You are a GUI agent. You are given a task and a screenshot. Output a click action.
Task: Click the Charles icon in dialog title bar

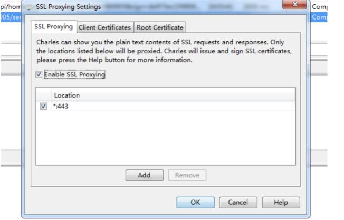point(28,7)
